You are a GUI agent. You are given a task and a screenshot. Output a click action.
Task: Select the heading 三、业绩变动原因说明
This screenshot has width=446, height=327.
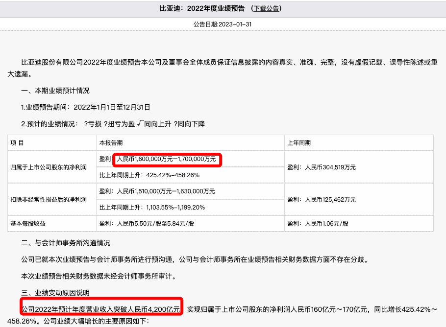click(x=55, y=293)
